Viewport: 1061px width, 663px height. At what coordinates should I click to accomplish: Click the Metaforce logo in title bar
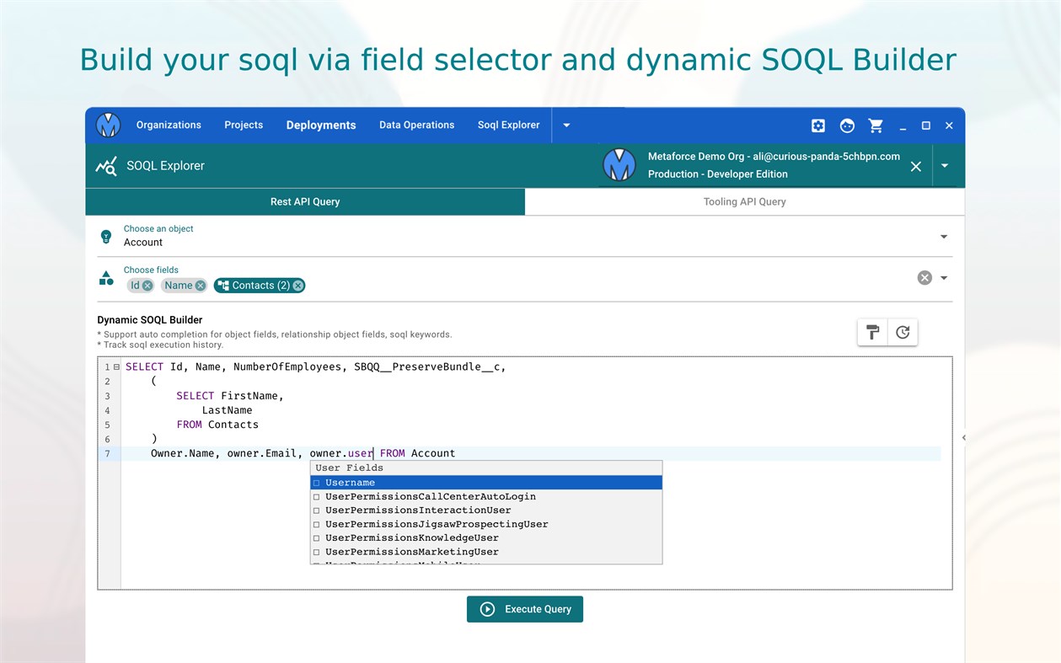click(x=108, y=125)
